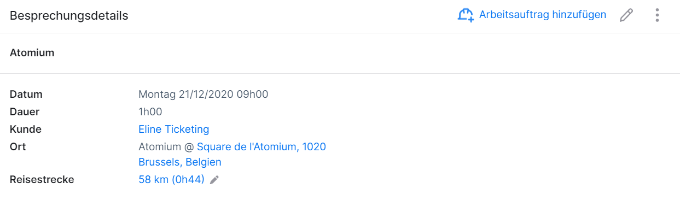Select the 'Atomium @' location name text

click(166, 147)
